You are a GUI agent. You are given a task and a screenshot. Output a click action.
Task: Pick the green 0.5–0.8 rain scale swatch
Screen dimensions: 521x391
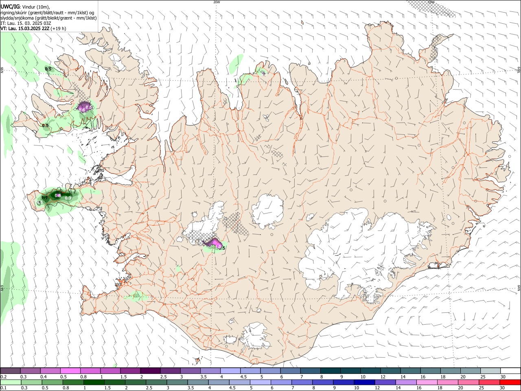tap(53, 382)
